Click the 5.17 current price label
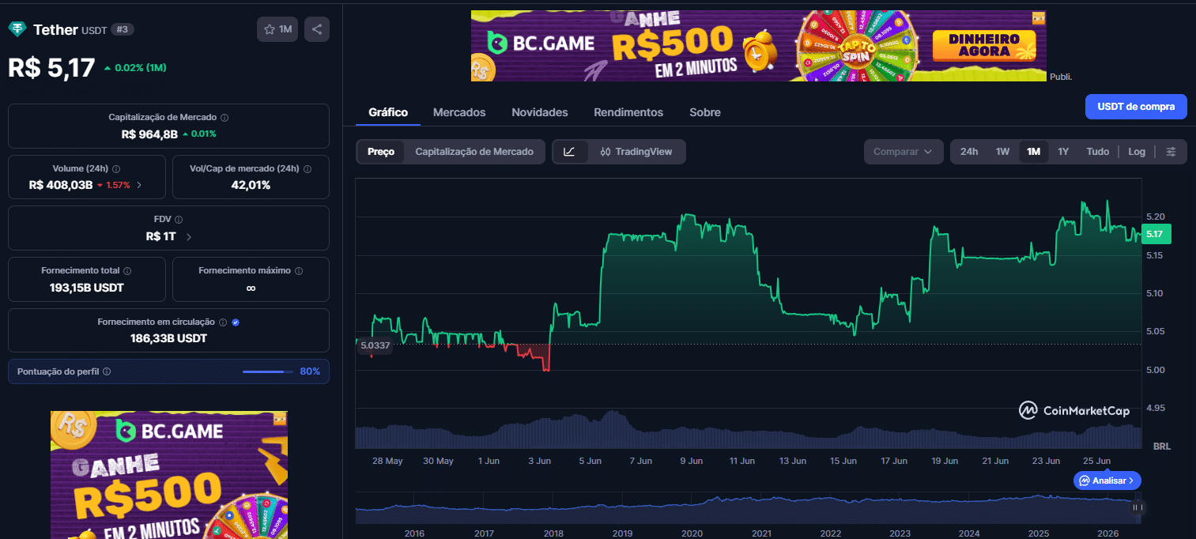Screen dimensions: 1196x539 pyautogui.click(x=1155, y=234)
